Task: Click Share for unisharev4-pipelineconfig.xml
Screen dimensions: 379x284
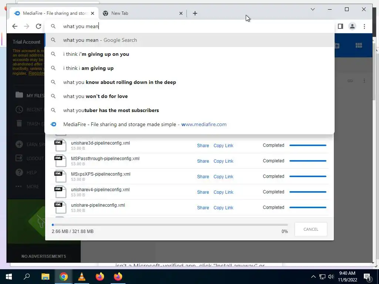Action: tap(203, 192)
